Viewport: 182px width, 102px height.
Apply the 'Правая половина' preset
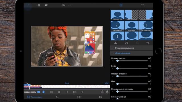point(146,15)
